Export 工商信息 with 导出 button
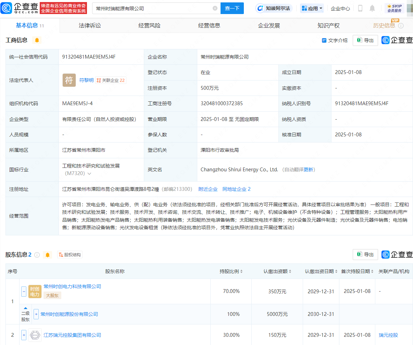Viewport: 413px width, 345px height. click(x=365, y=40)
